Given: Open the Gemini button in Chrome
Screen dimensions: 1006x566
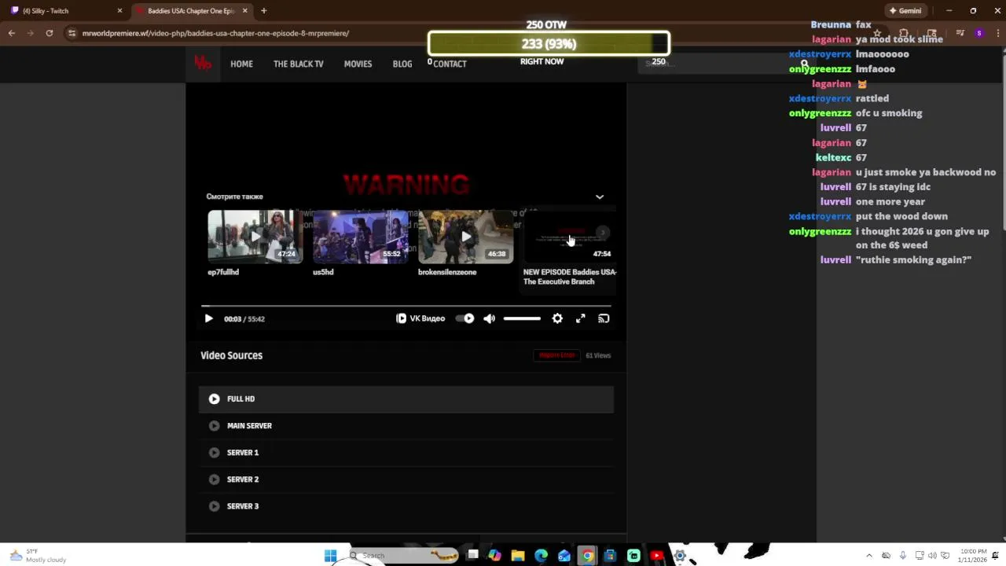Looking at the screenshot, I should pos(905,11).
